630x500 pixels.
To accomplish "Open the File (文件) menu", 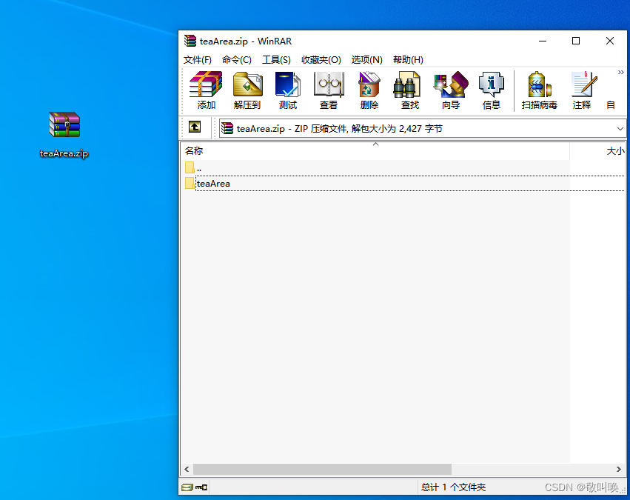I will [197, 60].
